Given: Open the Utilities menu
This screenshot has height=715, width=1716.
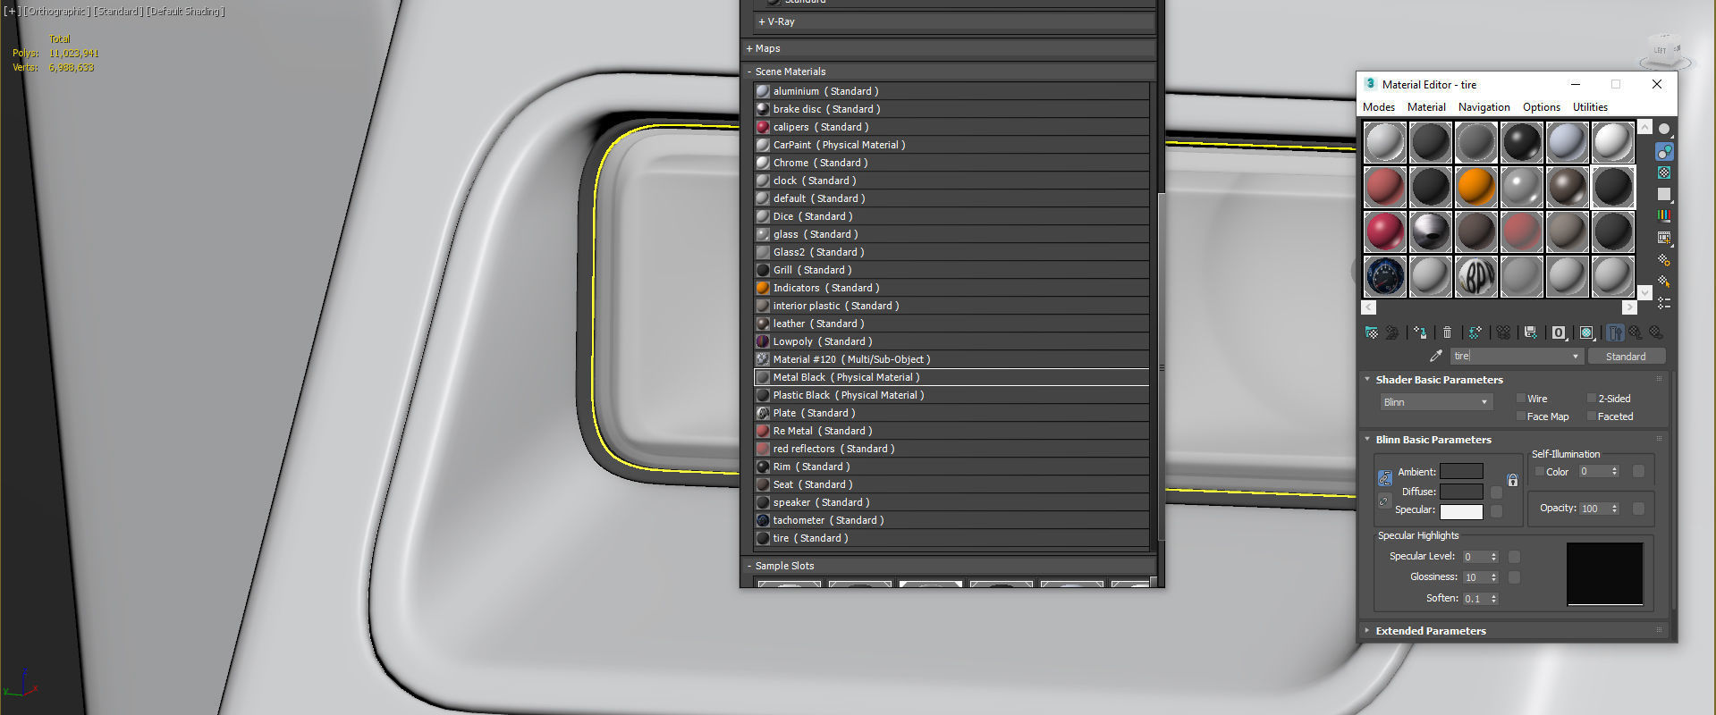Looking at the screenshot, I should pos(1590,107).
